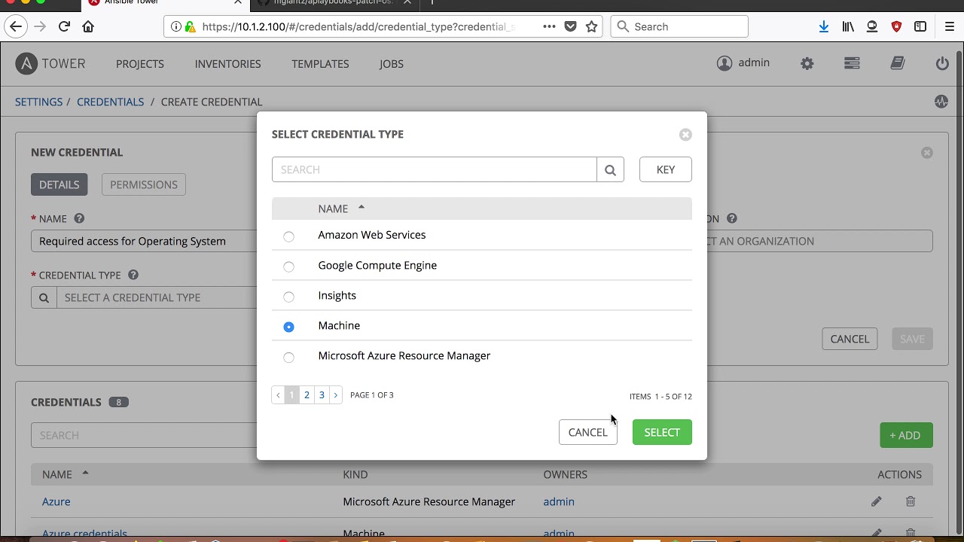Close the Select Credential Type dialog
This screenshot has height=542, width=964.
tap(685, 135)
